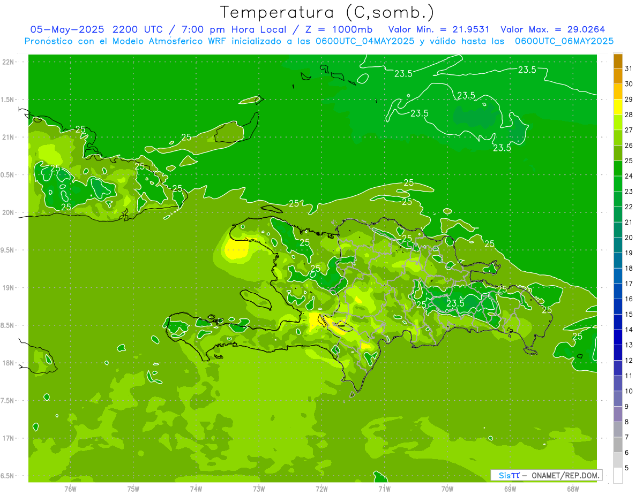The height and width of the screenshot is (496, 643).
Task: Click the legend swatch between 20 and 21
Action: [x=618, y=230]
